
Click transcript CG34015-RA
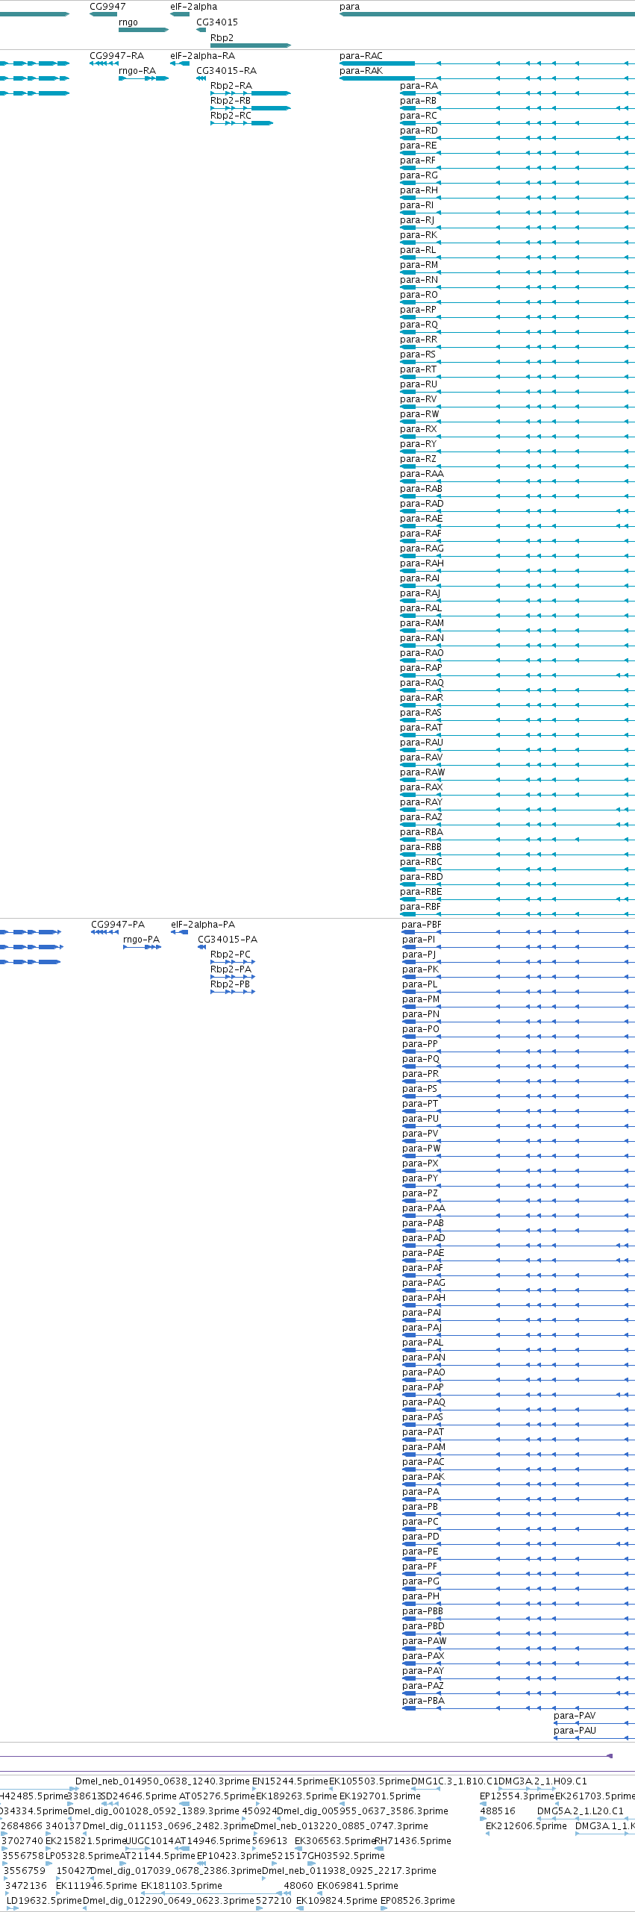[226, 71]
